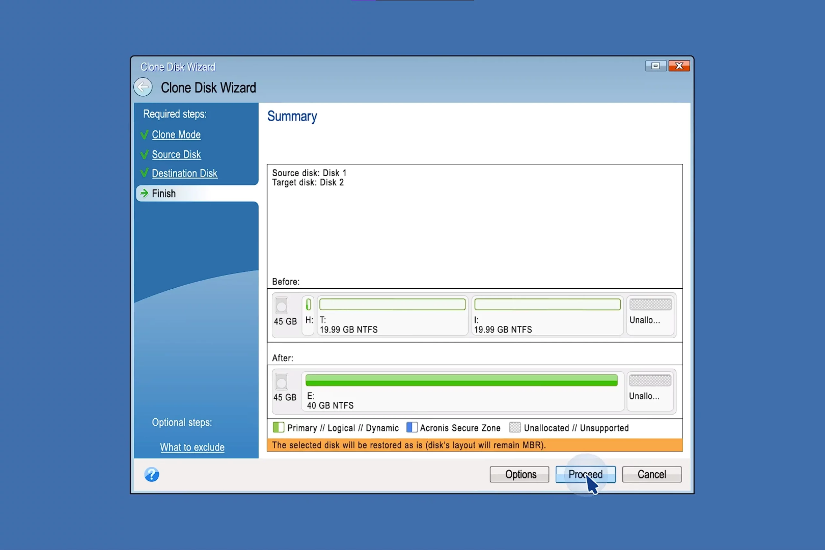This screenshot has height=550, width=825.
Task: Open the blue help question icon
Action: [x=151, y=475]
